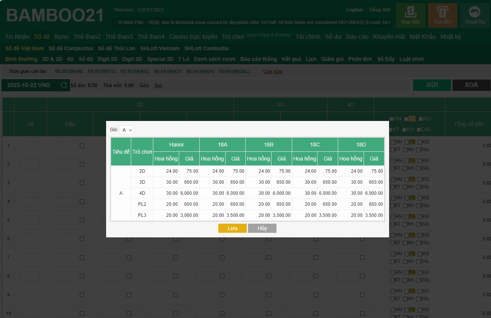Open Casino trực tuyến menu
The image size is (491, 318).
tap(193, 37)
